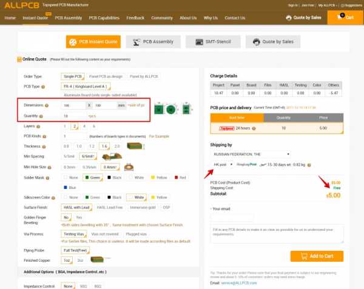
Task: Open the Contact Us menu item
Action: click(x=235, y=18)
